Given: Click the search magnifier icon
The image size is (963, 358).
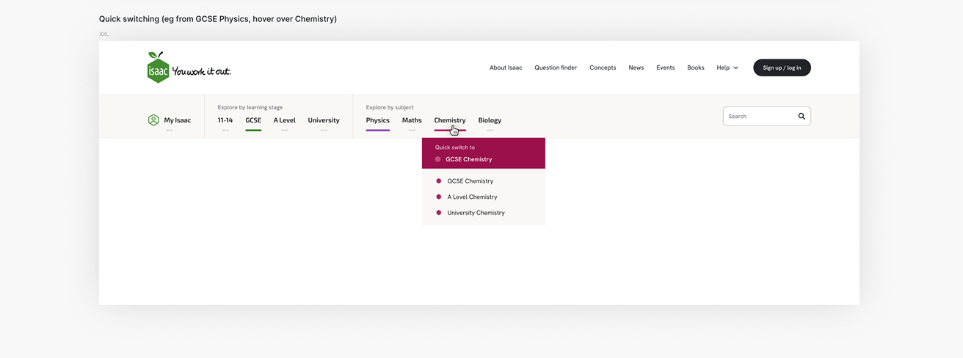Looking at the screenshot, I should tap(802, 116).
